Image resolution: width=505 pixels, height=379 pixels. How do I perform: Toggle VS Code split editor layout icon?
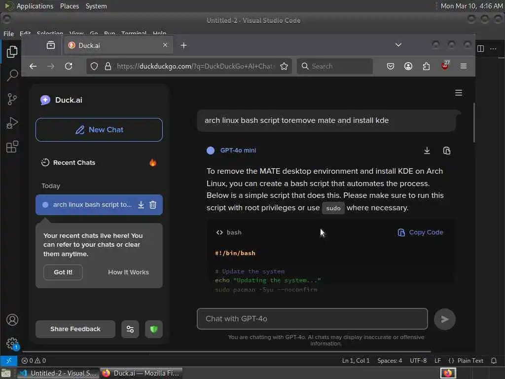[480, 49]
